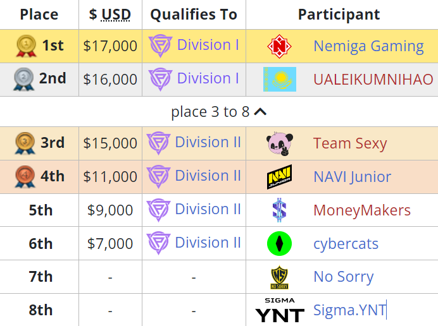Image resolution: width=438 pixels, height=326 pixels.
Task: Open the NAVI Junior team link
Action: click(x=353, y=177)
